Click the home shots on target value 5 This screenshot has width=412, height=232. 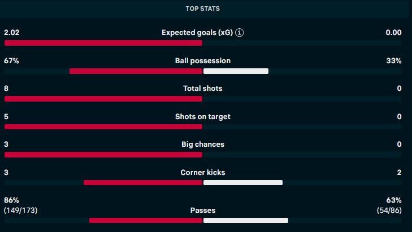[x=6, y=117]
